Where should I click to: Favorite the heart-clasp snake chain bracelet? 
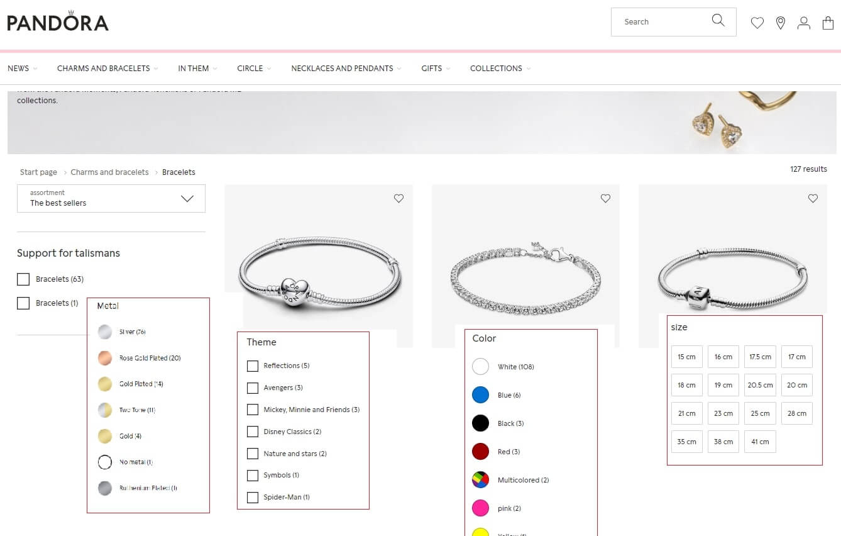coord(399,198)
